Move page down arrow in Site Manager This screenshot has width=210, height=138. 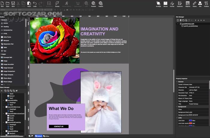(198, 20)
